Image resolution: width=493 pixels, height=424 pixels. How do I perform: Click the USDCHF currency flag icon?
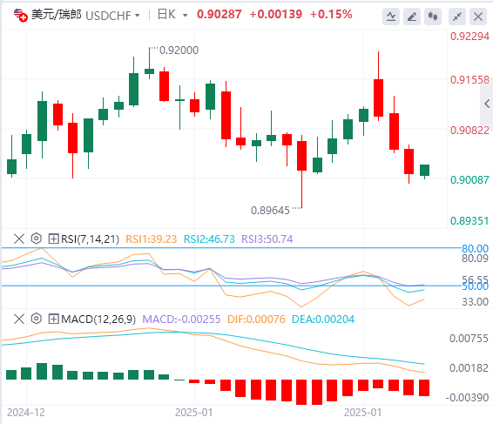coord(21,15)
